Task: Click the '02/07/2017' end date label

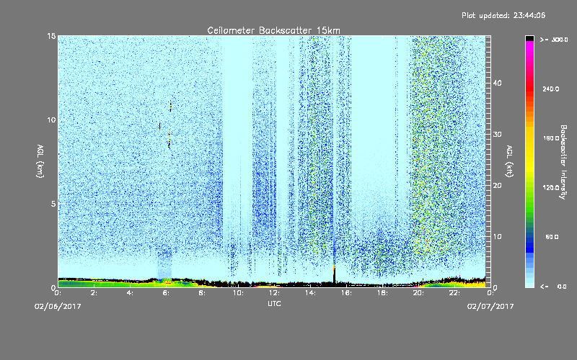Action: (490, 306)
